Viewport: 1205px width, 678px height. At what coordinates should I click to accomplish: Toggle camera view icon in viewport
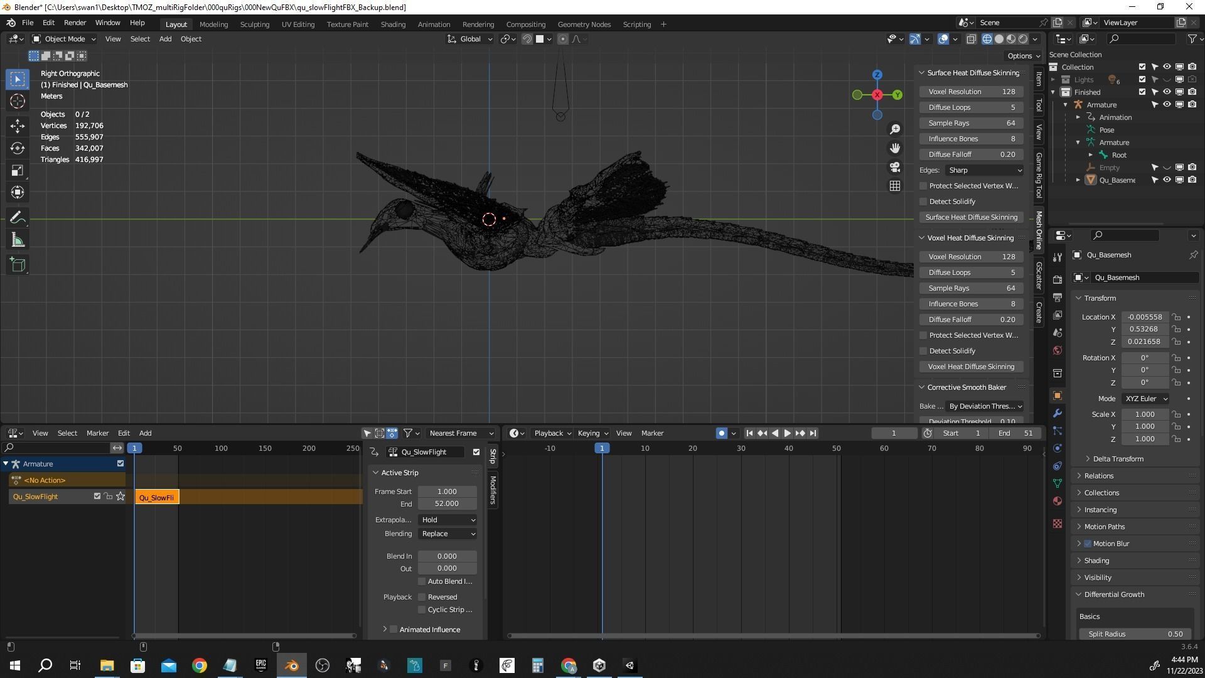[x=895, y=167]
